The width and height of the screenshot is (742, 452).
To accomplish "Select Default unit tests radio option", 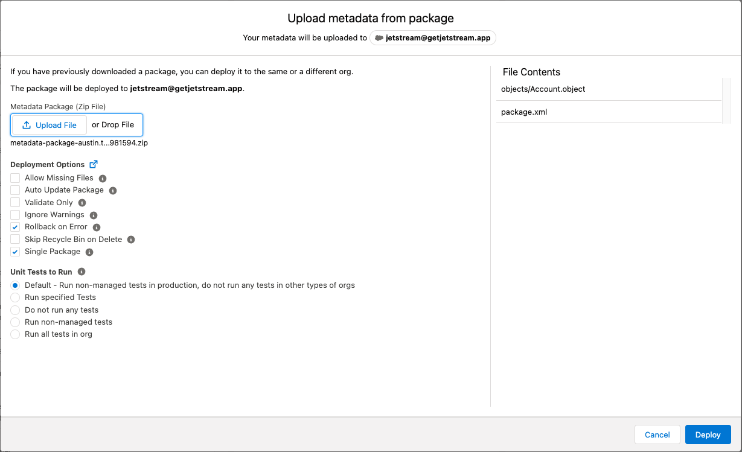I will coord(15,285).
